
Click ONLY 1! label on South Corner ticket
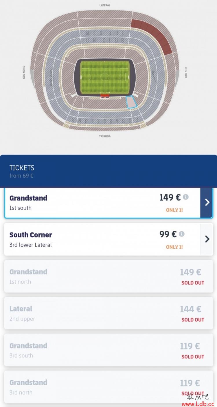(174, 247)
